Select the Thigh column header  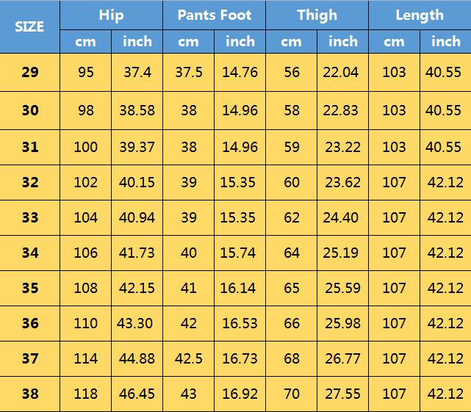(317, 15)
